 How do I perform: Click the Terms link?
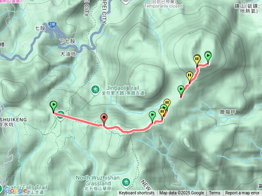pos(215,193)
